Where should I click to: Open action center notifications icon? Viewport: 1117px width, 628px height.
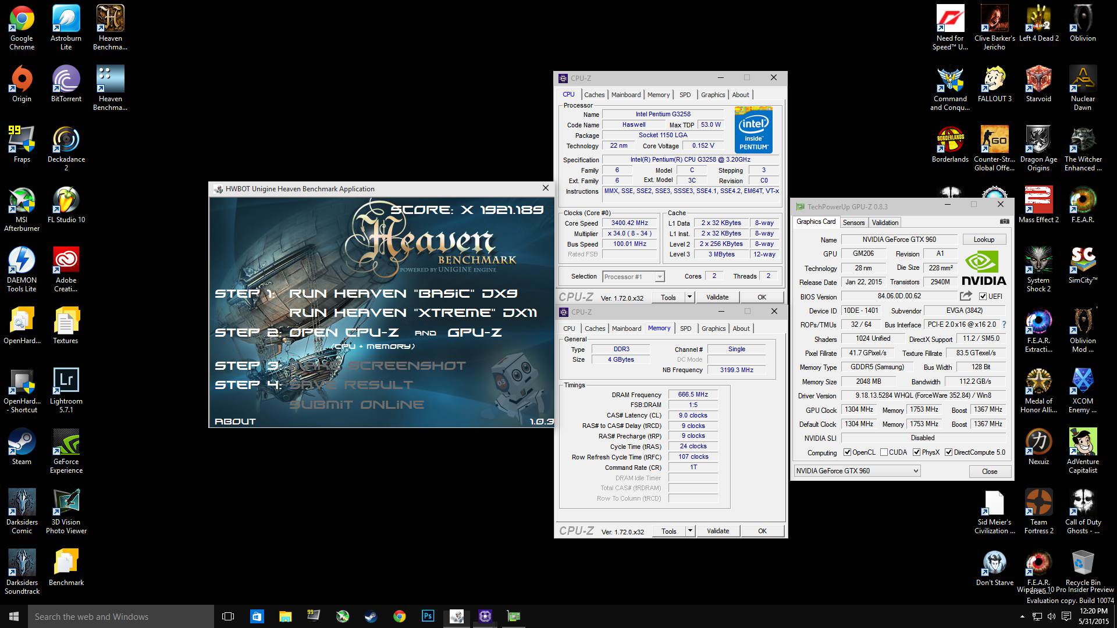[x=1066, y=616]
